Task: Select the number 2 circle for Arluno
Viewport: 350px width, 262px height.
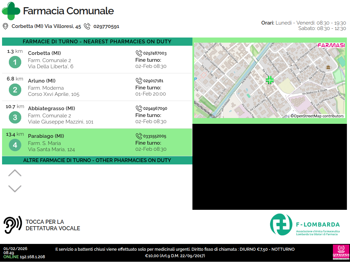Action: [x=15, y=90]
